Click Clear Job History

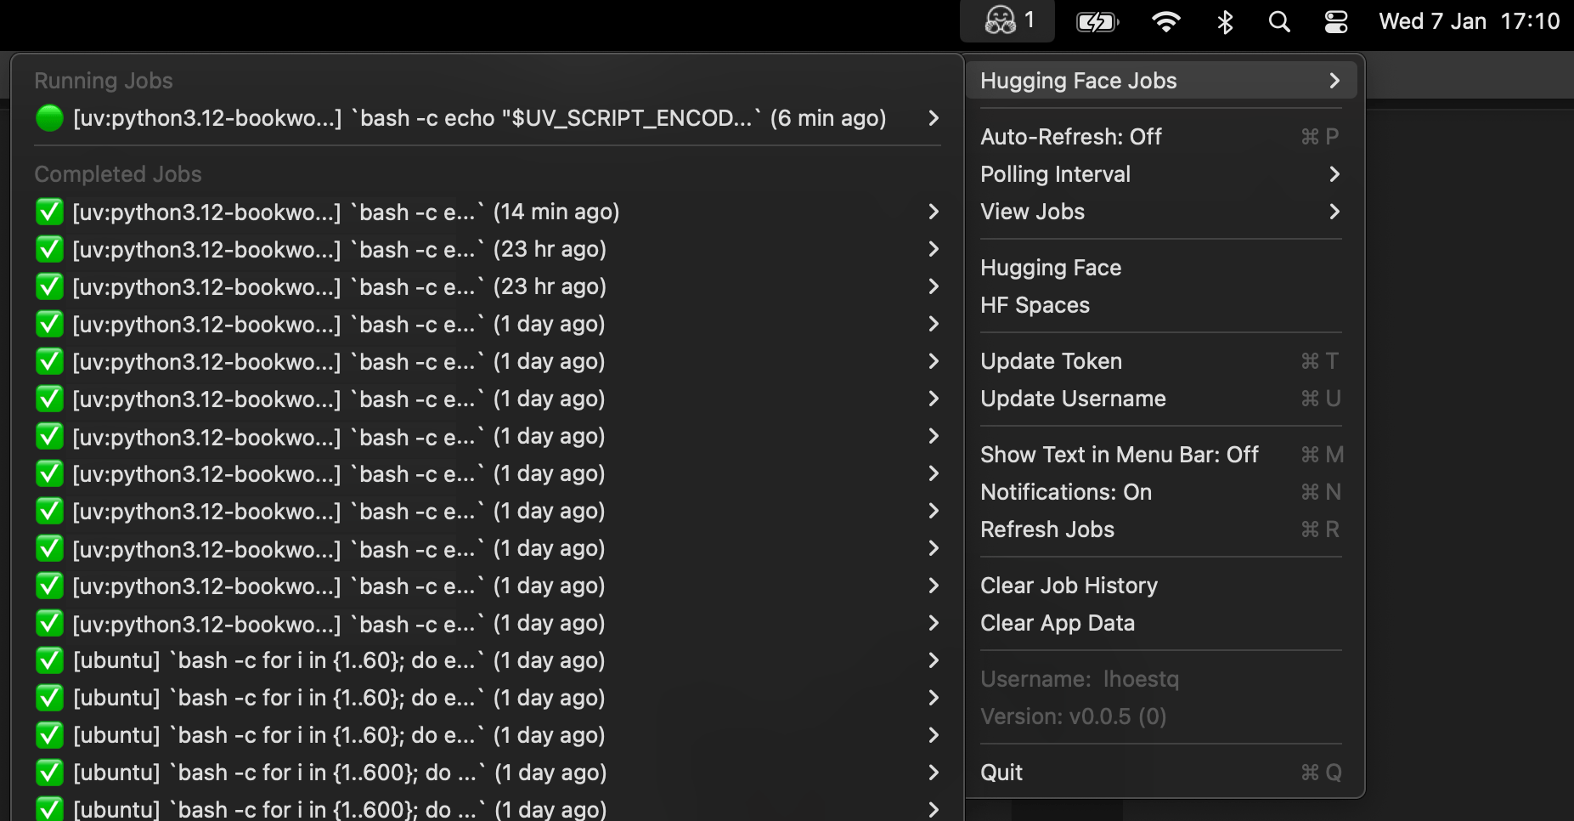pyautogui.click(x=1068, y=586)
